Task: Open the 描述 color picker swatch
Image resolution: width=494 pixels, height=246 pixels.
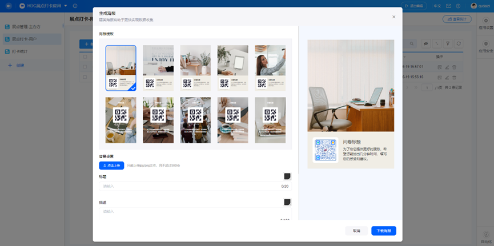Action: click(x=287, y=202)
